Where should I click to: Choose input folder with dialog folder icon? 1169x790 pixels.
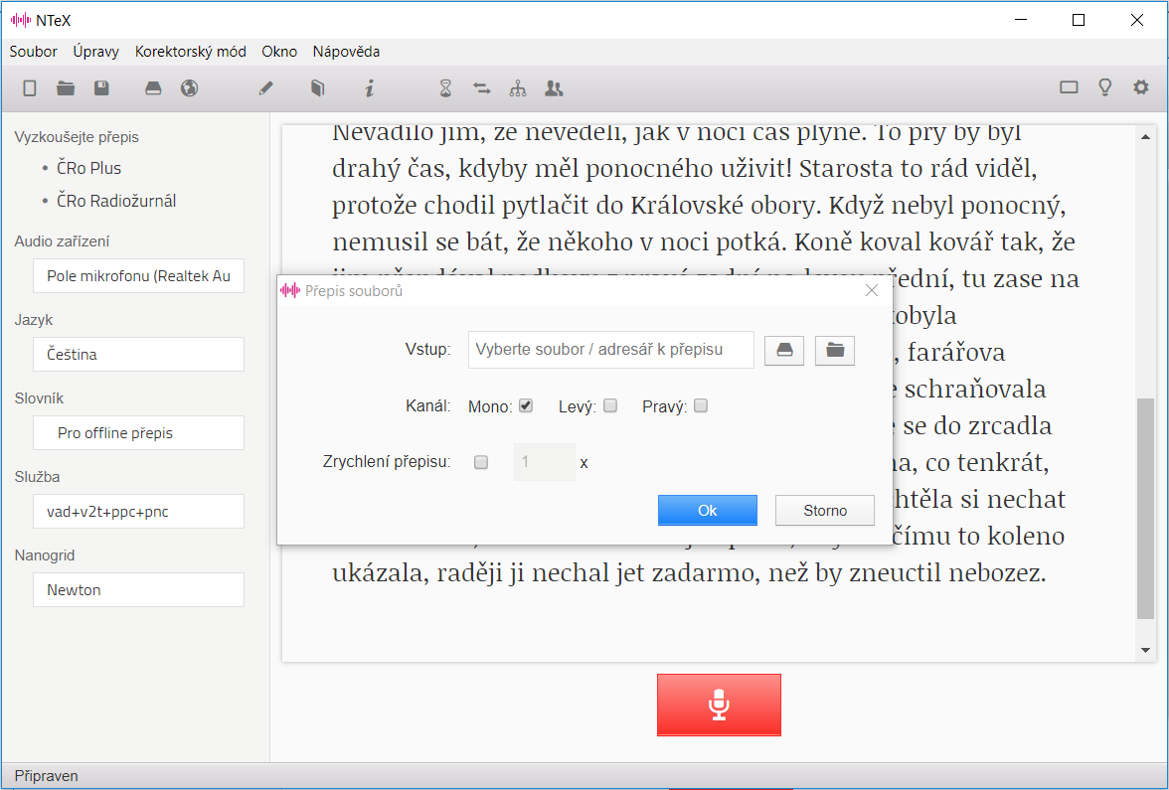pyautogui.click(x=835, y=350)
